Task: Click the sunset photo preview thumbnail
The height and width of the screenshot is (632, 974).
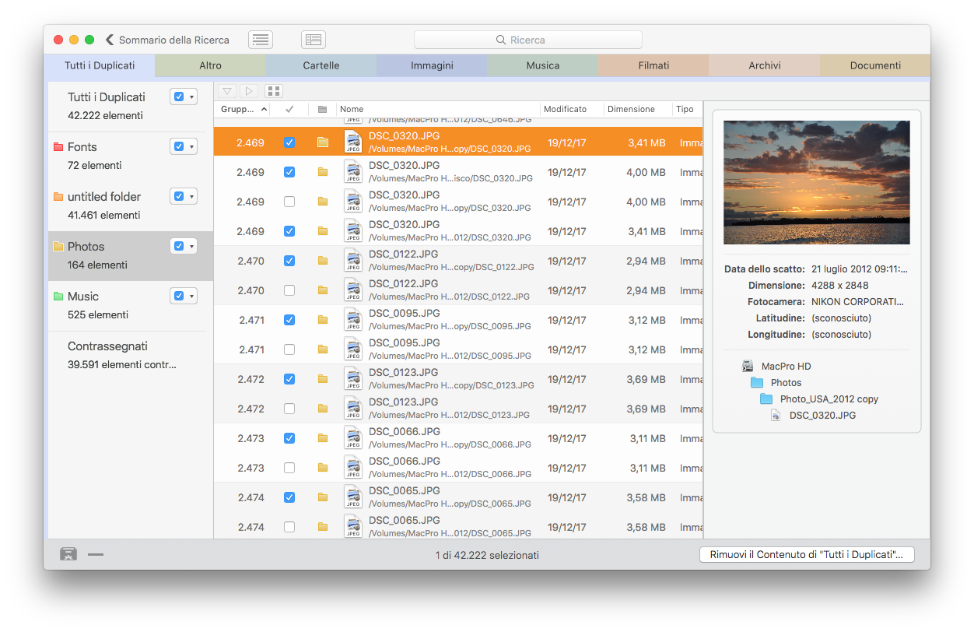Action: tap(817, 181)
